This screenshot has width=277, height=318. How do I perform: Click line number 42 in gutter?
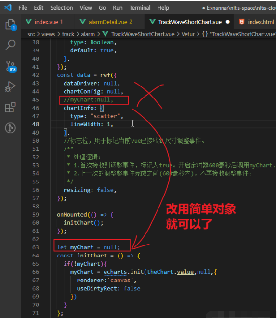[36, 75]
